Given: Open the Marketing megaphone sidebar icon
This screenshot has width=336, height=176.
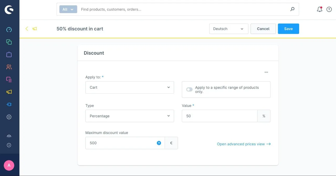Looking at the screenshot, I should 9,92.
